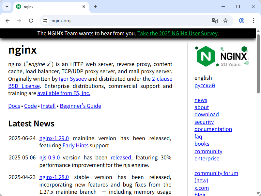Open the Chrome three-dot menu
The height and width of the screenshot is (196, 261).
253,20
